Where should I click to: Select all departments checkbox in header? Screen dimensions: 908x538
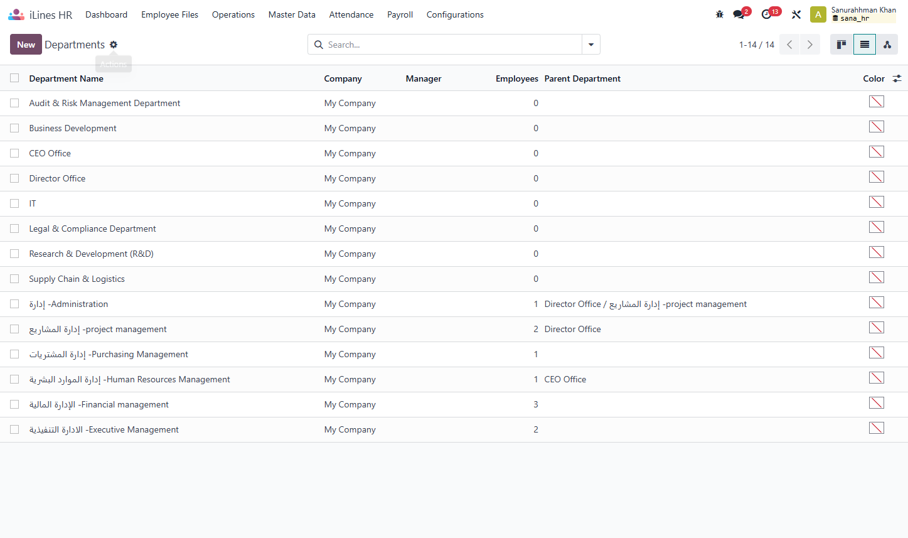pyautogui.click(x=14, y=78)
